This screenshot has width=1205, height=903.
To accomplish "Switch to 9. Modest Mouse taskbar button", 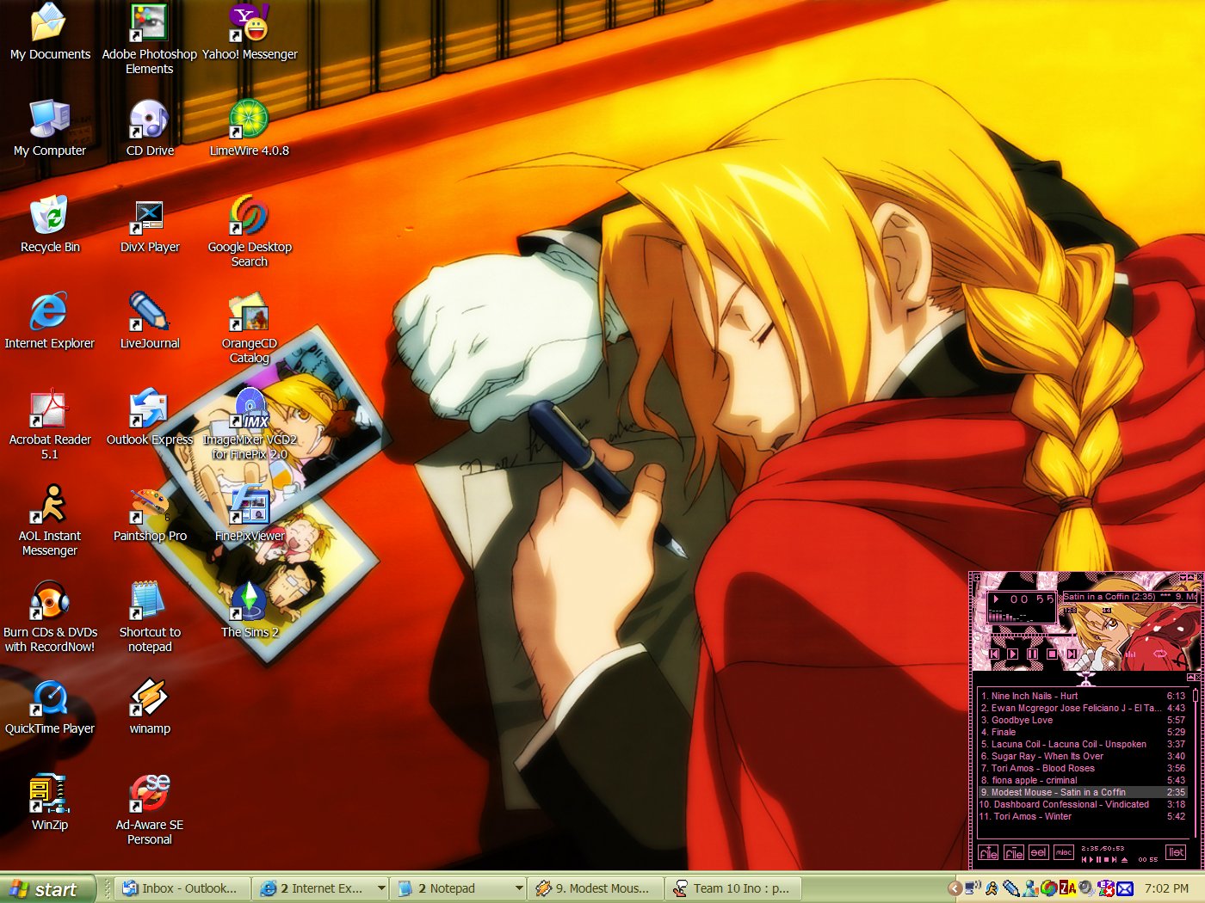I will tap(597, 888).
